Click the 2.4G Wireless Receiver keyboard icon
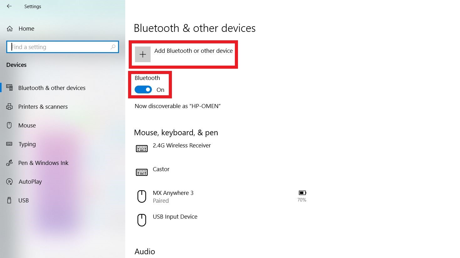The width and height of the screenshot is (460, 258). click(142, 148)
